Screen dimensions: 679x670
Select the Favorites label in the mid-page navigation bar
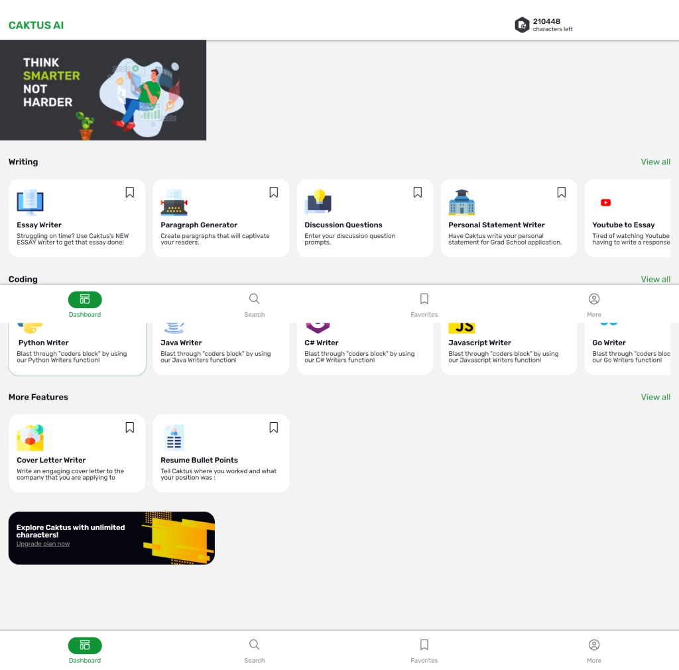click(x=424, y=315)
